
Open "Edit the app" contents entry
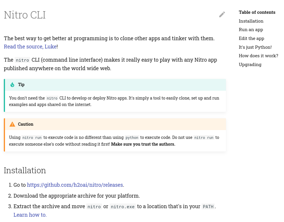(x=251, y=38)
